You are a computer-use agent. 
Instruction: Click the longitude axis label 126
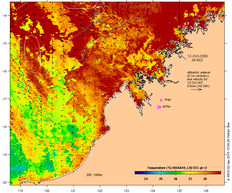point(206,191)
